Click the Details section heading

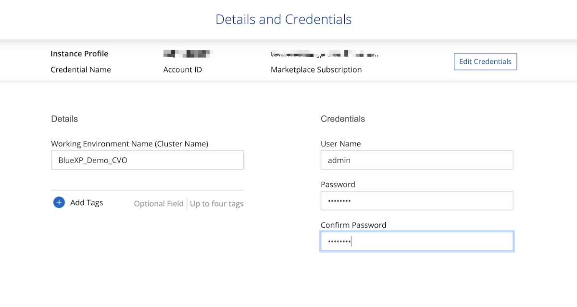click(64, 118)
